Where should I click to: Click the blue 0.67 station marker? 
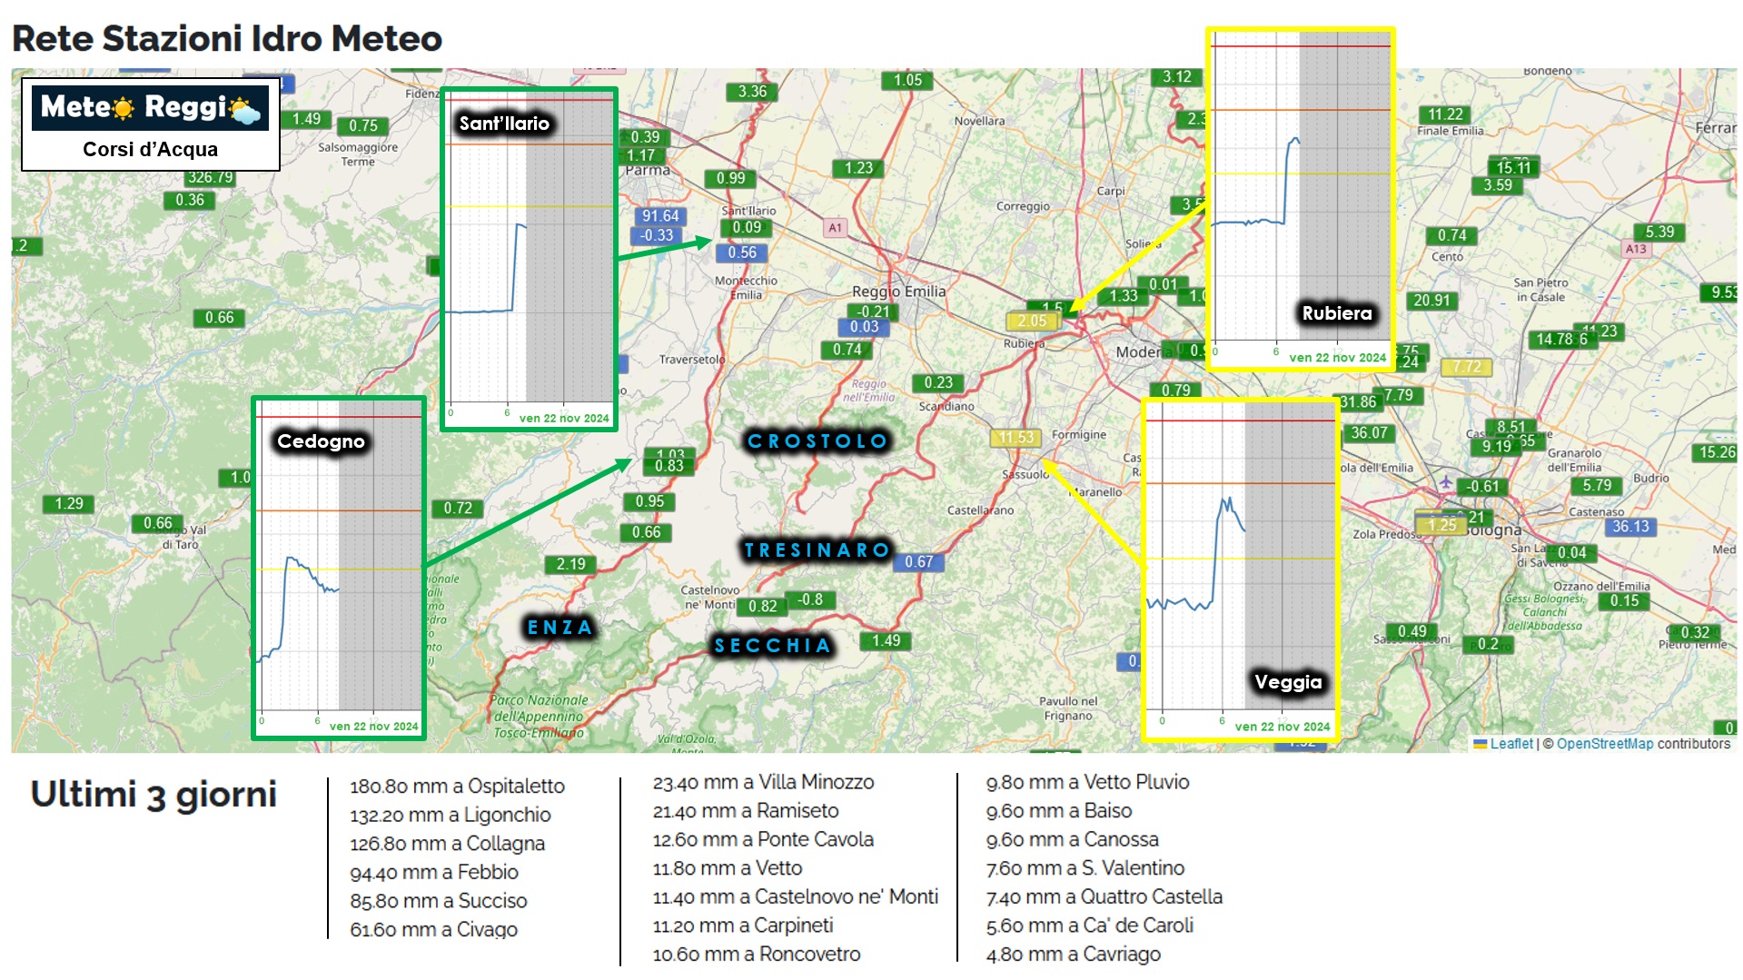click(918, 562)
